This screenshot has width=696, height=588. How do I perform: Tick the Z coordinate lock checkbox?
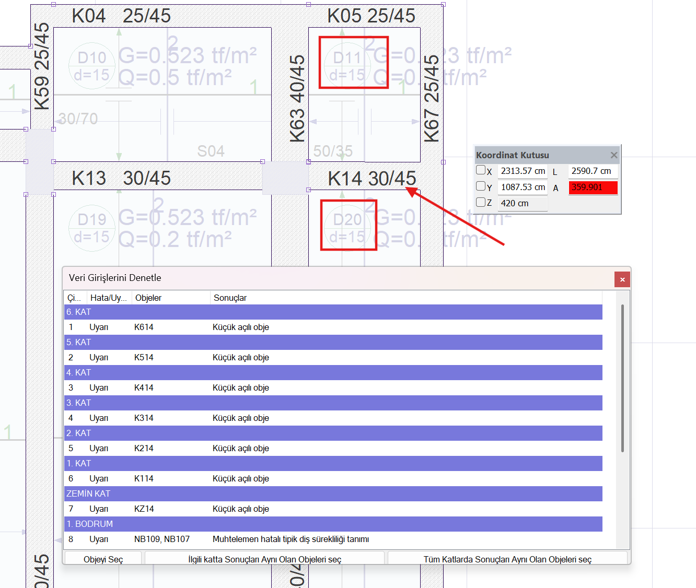click(x=481, y=202)
